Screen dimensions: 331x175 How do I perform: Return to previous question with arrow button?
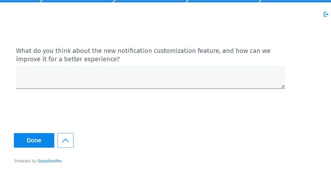[x=65, y=140]
